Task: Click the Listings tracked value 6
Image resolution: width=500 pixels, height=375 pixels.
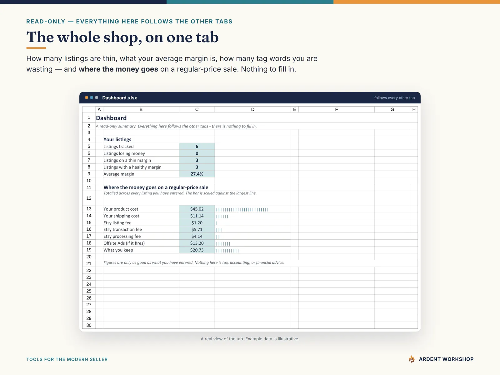Action: 197,147
